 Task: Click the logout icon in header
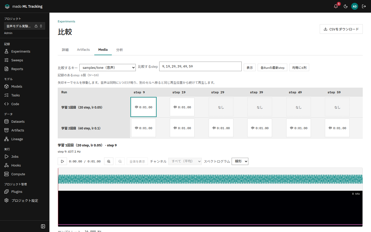pyautogui.click(x=364, y=6)
